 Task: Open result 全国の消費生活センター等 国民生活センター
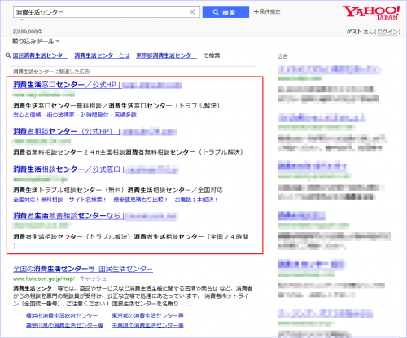point(83,269)
